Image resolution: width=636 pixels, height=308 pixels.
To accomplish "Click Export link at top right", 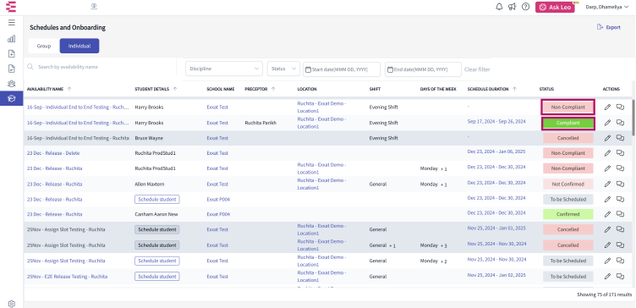I will [609, 27].
